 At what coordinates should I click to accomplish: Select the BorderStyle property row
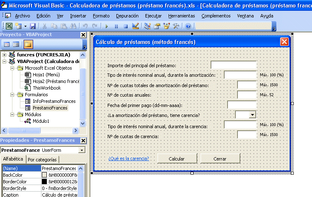coord(40,188)
